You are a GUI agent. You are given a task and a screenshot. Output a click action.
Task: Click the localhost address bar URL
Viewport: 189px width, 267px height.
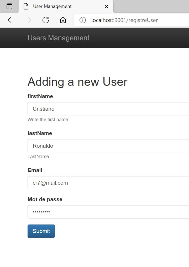[124, 20]
